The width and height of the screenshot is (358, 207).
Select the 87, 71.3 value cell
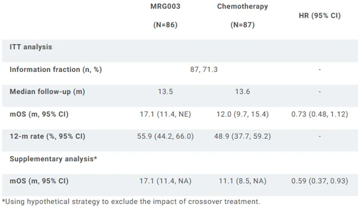204,69
